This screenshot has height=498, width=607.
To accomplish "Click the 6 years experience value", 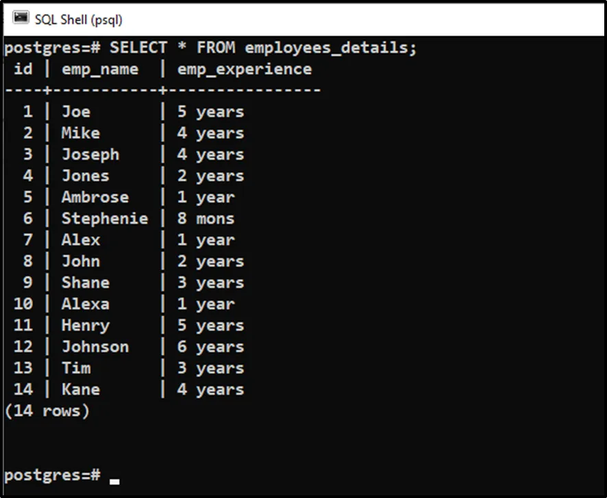I will (210, 347).
